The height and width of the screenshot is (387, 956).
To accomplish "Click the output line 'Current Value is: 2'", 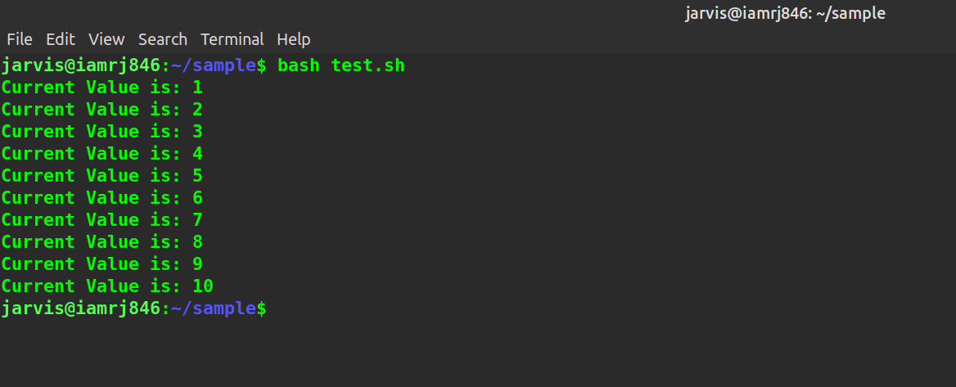I will coord(101,110).
